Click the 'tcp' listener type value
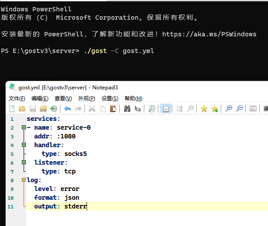The width and height of the screenshot is (268, 226). 70,171
